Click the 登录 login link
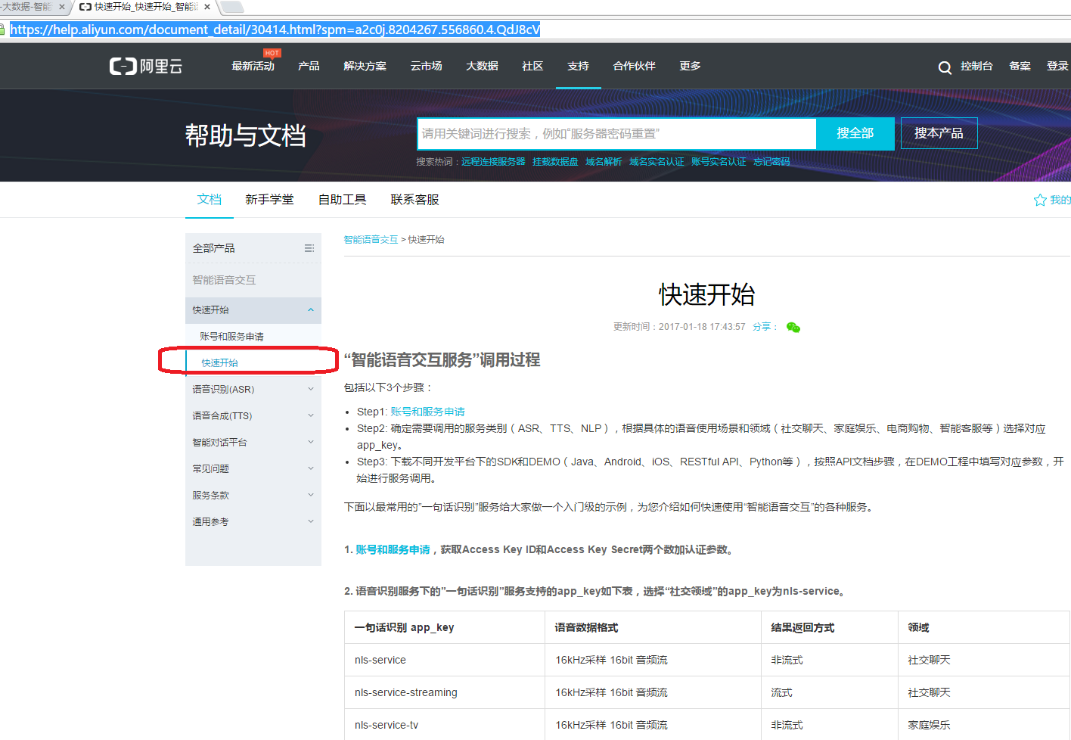 tap(1057, 66)
